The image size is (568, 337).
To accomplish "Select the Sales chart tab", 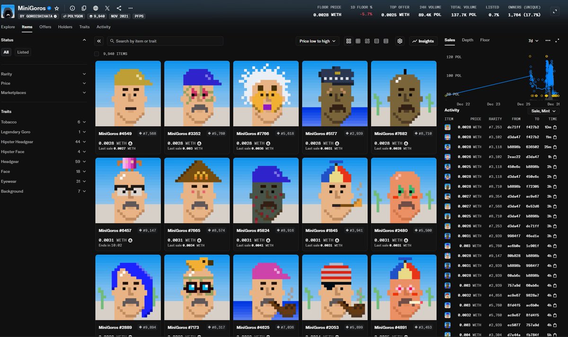I will [x=450, y=40].
